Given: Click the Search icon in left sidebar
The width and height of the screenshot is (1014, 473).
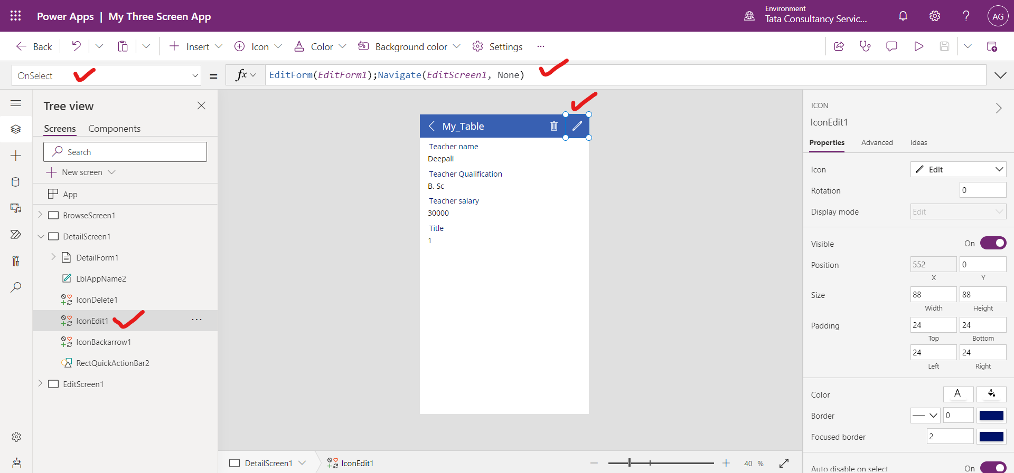Looking at the screenshot, I should [x=16, y=287].
